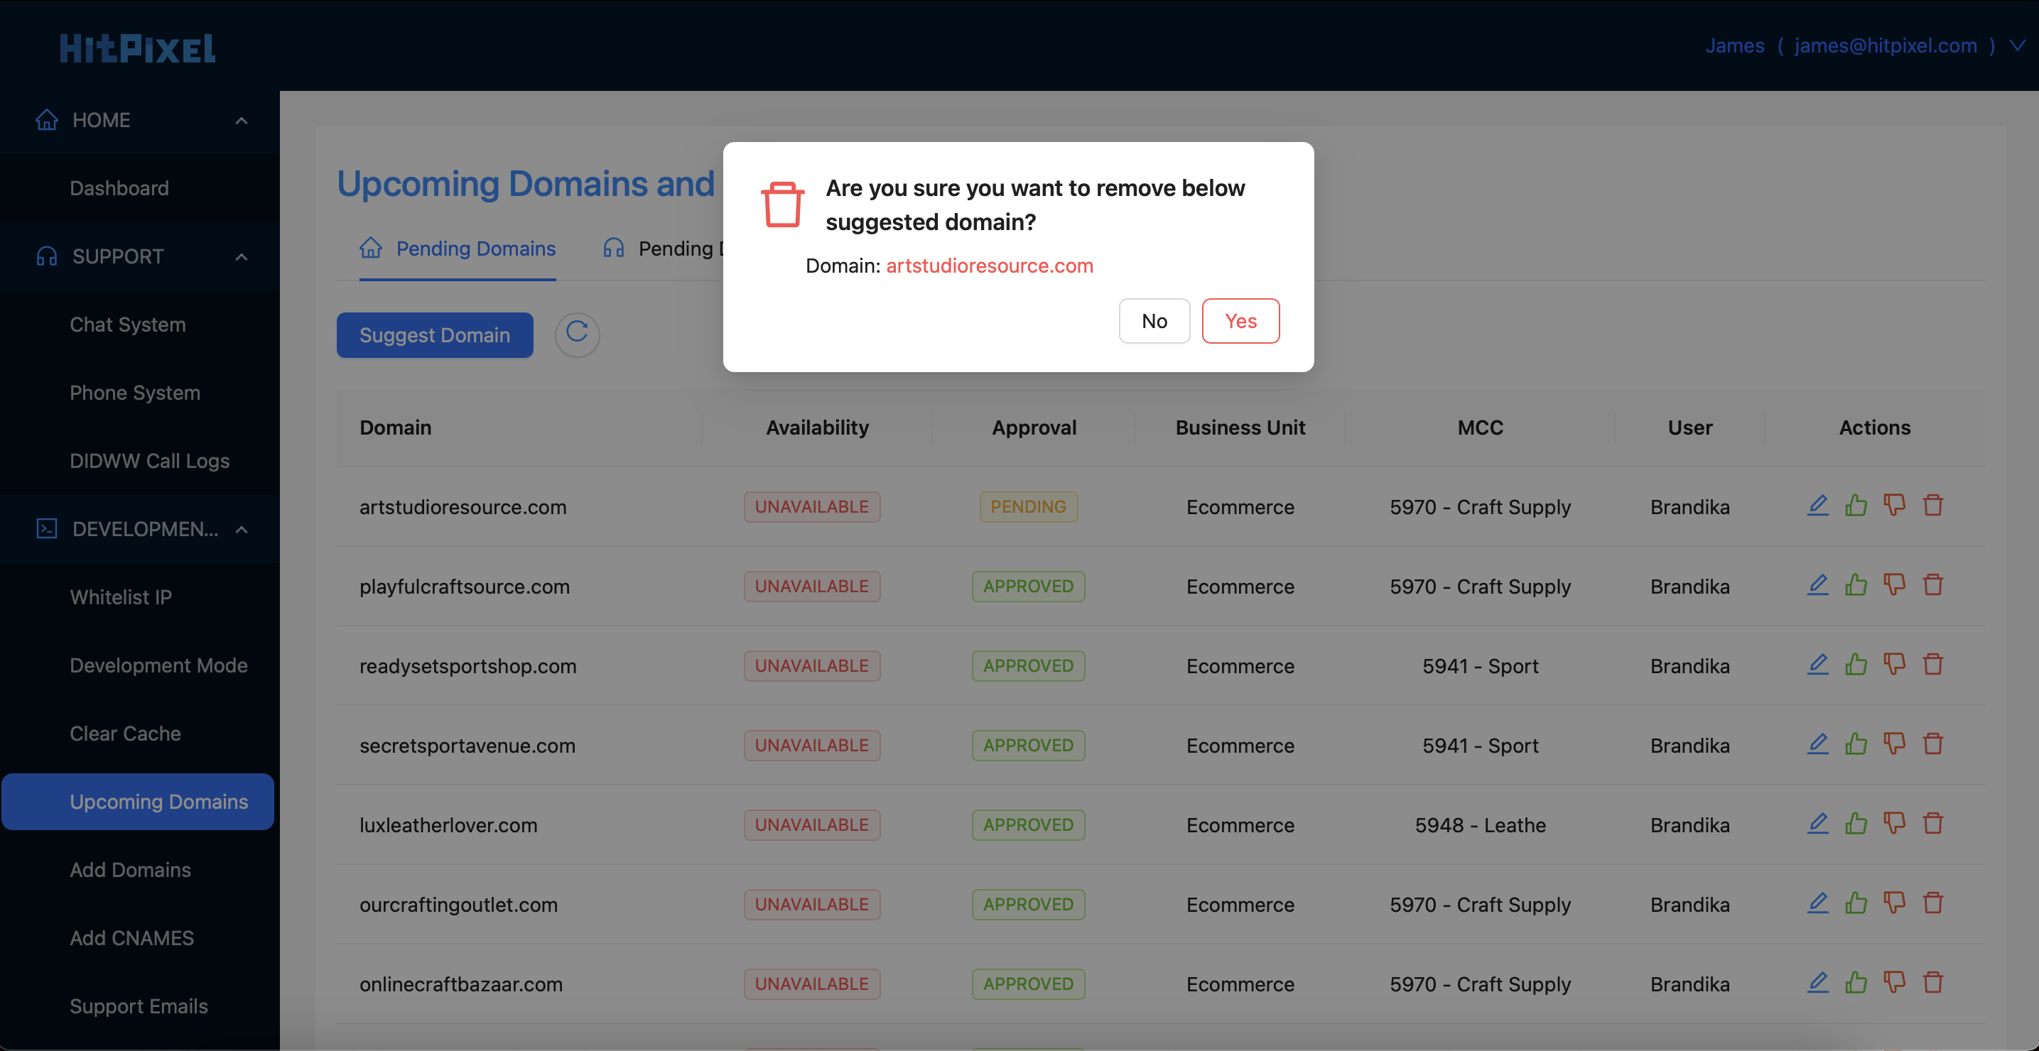Image resolution: width=2039 pixels, height=1051 pixels.
Task: Dismiss the dialog by clicking No button
Action: tap(1154, 320)
